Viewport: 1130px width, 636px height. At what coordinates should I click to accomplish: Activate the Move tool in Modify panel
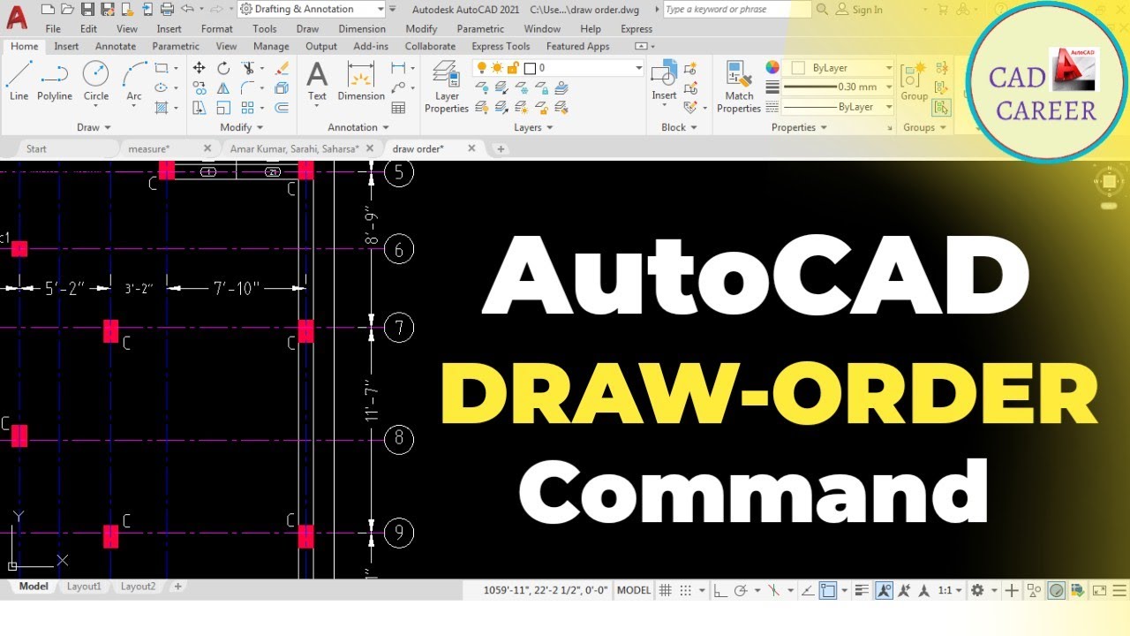(x=200, y=68)
